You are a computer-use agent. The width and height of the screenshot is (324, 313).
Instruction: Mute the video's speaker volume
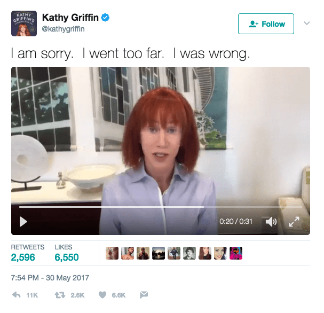tap(271, 222)
